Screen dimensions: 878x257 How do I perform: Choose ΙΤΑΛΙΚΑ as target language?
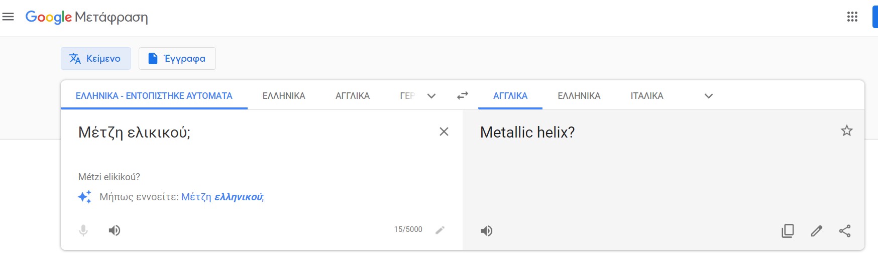pyautogui.click(x=647, y=96)
